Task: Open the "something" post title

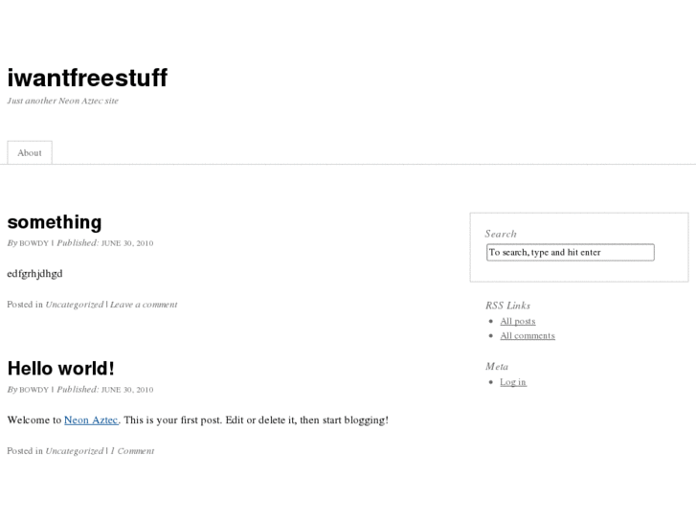Action: tap(55, 222)
